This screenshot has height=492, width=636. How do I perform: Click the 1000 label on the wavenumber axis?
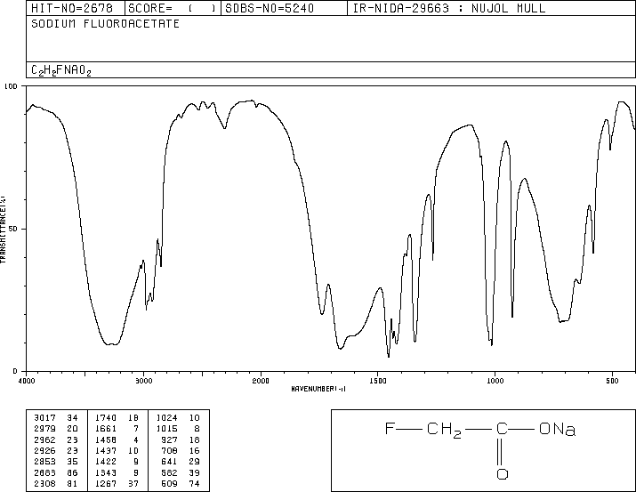tap(495, 381)
